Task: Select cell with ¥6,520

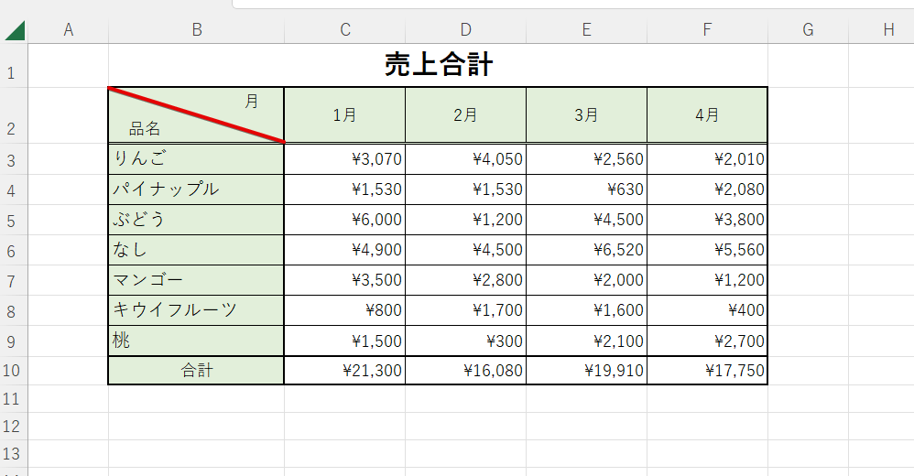Action: (586, 250)
